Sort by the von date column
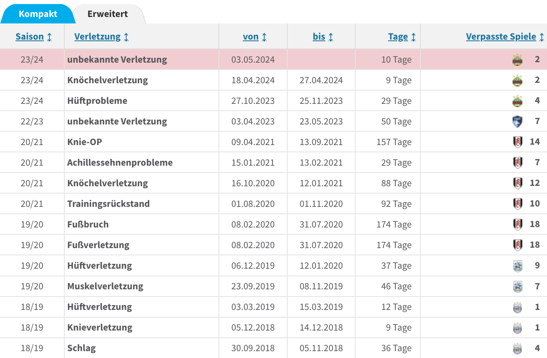Image resolution: width=547 pixels, height=358 pixels. click(255, 37)
